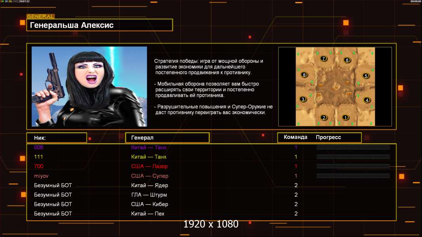Click the General Alexis portrait image
This screenshot has height=237, width=422.
(89, 87)
